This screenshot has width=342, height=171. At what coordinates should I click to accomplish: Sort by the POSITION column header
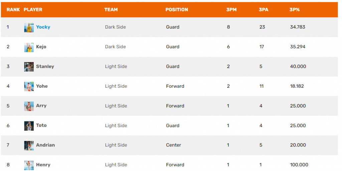click(x=177, y=10)
